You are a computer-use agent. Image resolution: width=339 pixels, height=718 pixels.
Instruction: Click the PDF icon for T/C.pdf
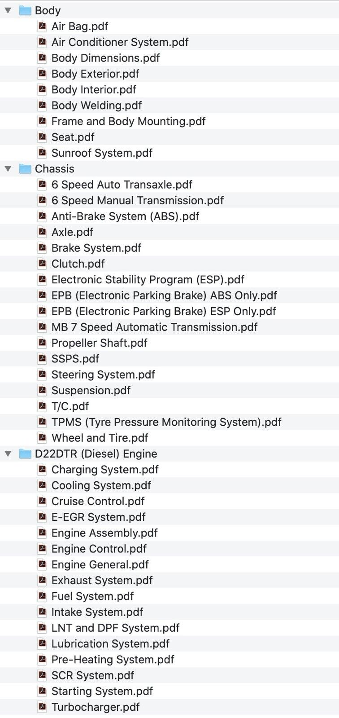point(42,406)
